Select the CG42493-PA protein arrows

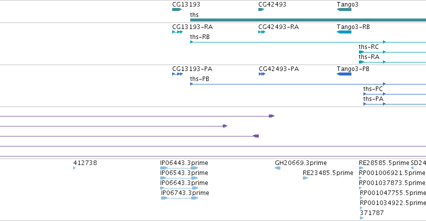(262, 74)
